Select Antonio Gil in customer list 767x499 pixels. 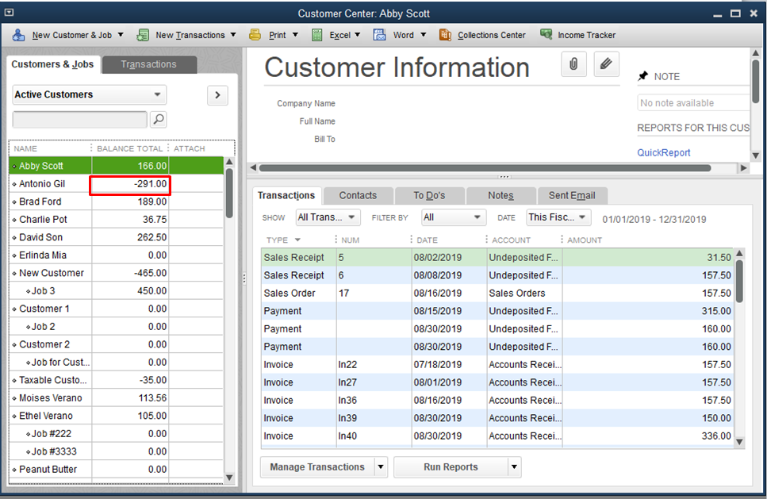tap(42, 184)
